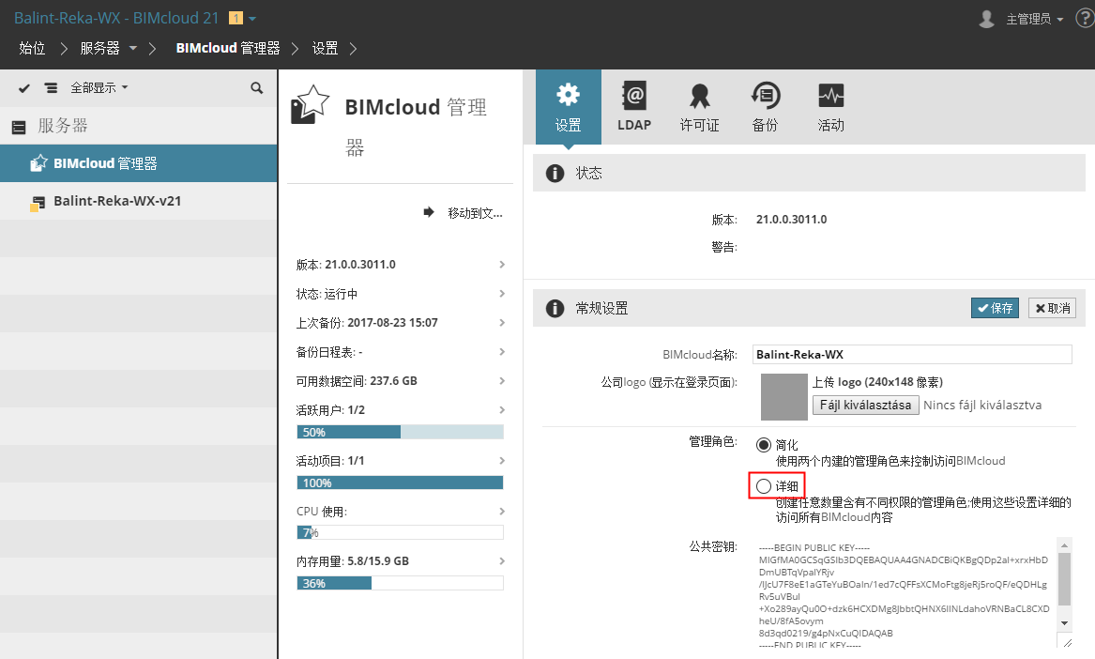
Task: Select Balint-Reka-WX-v21 server item
Action: pos(138,201)
